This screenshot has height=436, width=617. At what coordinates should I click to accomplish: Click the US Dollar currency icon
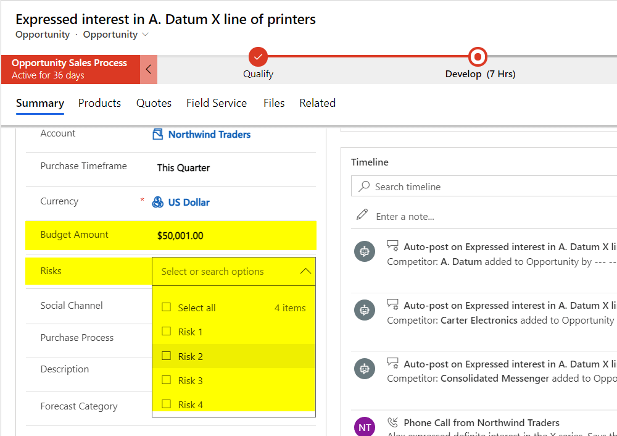pos(158,203)
